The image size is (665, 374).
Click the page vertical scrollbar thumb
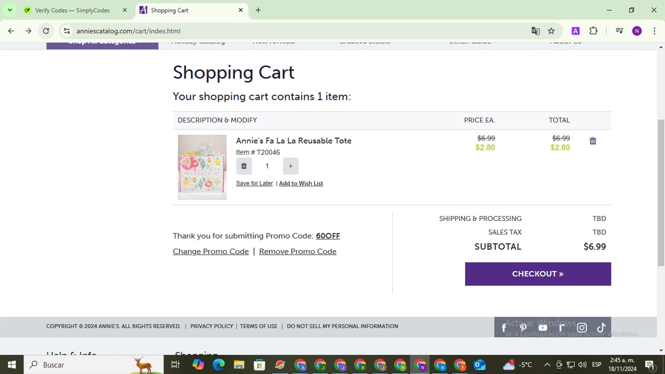661,193
